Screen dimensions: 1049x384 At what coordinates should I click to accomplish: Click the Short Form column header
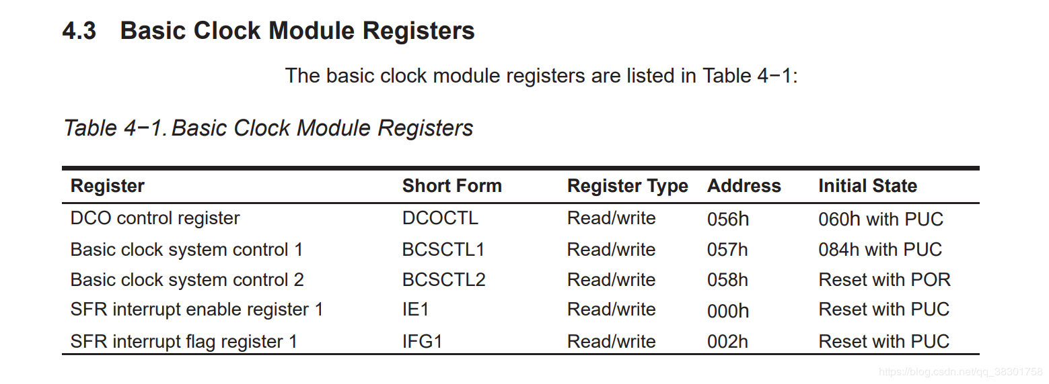[451, 186]
